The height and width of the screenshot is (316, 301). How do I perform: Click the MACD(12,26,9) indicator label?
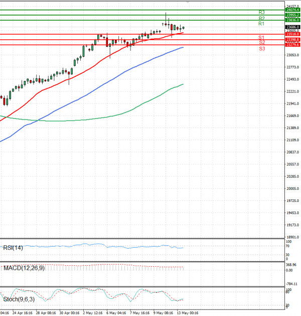pyautogui.click(x=24, y=268)
